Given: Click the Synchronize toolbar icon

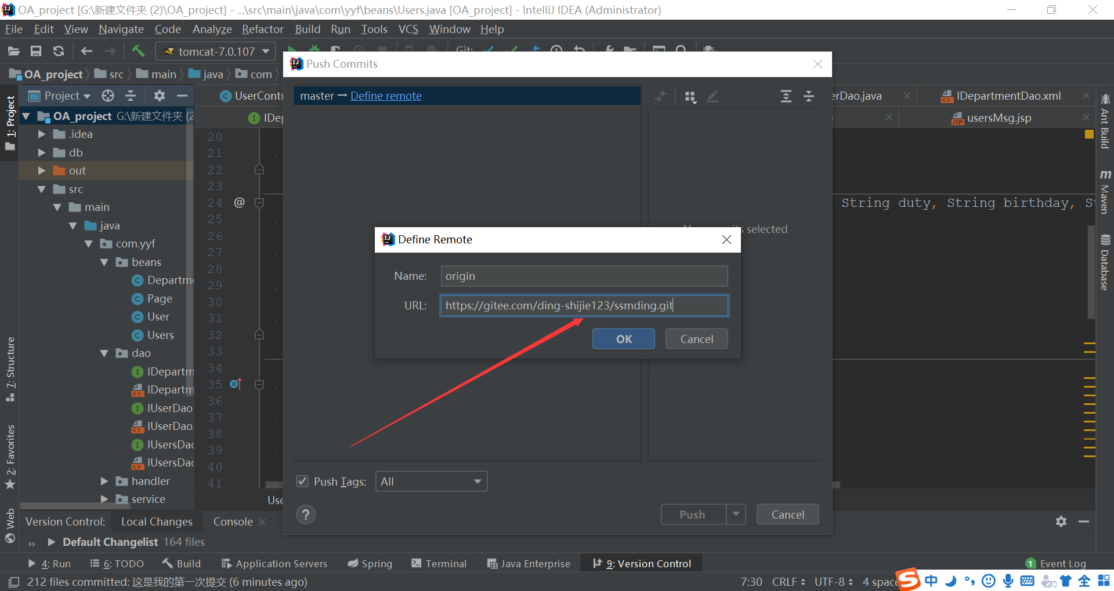Looking at the screenshot, I should pos(59,52).
